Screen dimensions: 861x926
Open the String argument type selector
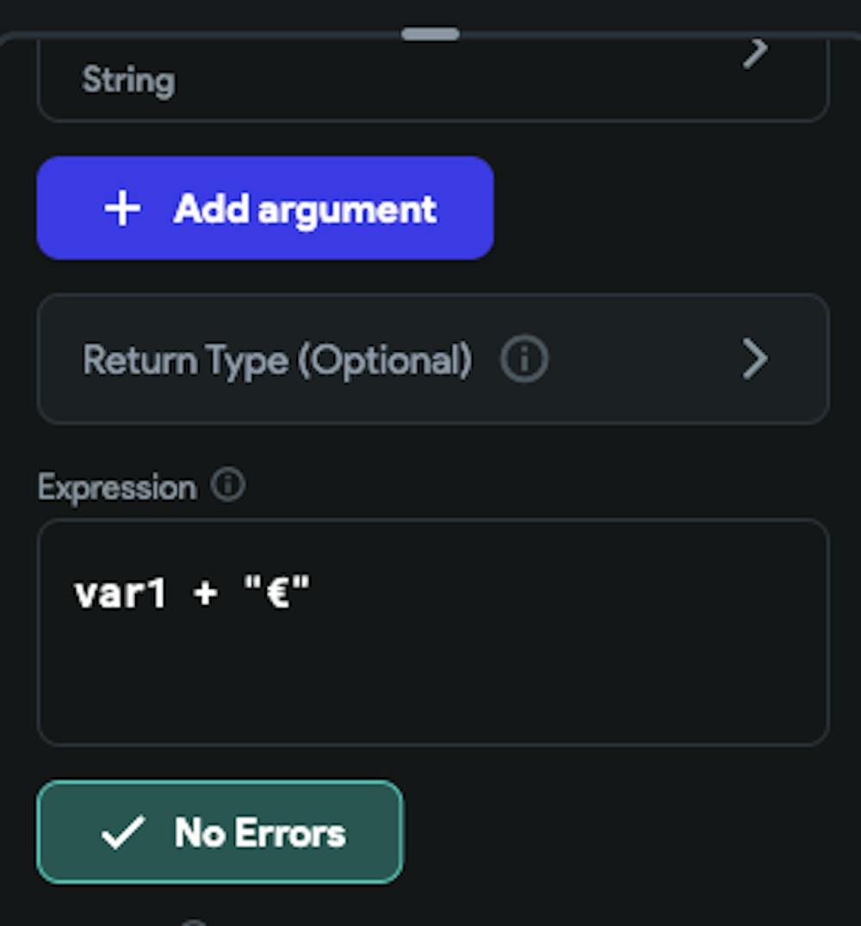432,80
